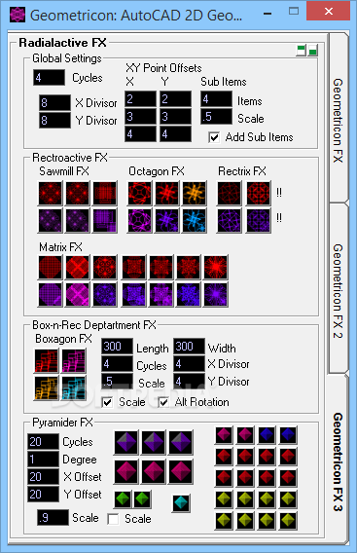Click the Boxagon Length field
Viewport: 357px width, 553px height.
point(117,347)
